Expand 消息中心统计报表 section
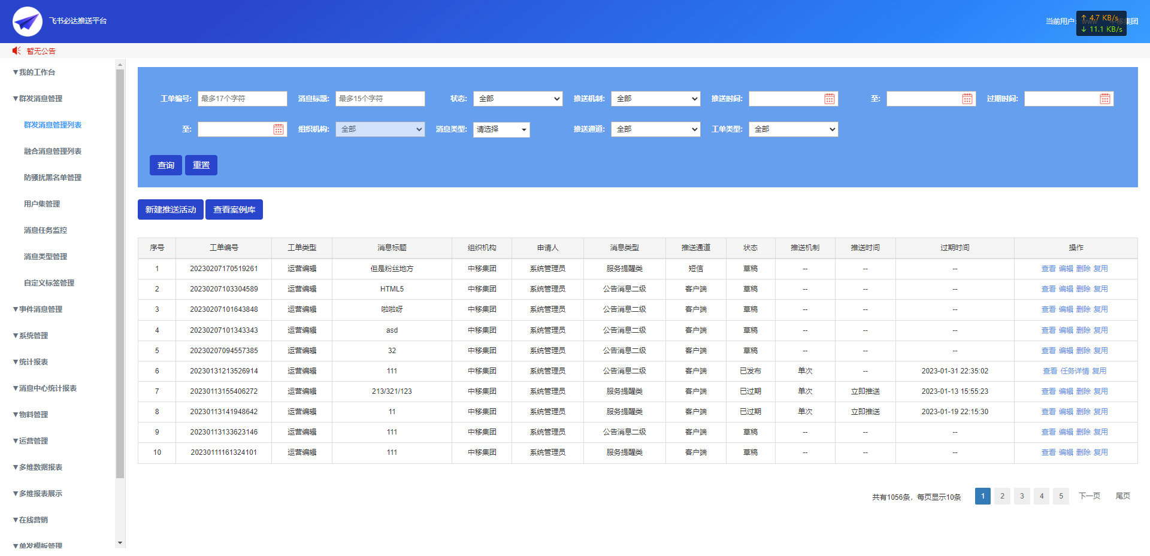1150x556 pixels. click(x=45, y=388)
